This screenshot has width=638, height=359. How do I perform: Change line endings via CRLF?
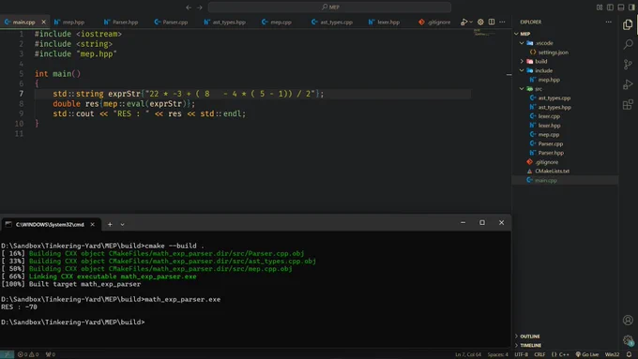(539, 354)
